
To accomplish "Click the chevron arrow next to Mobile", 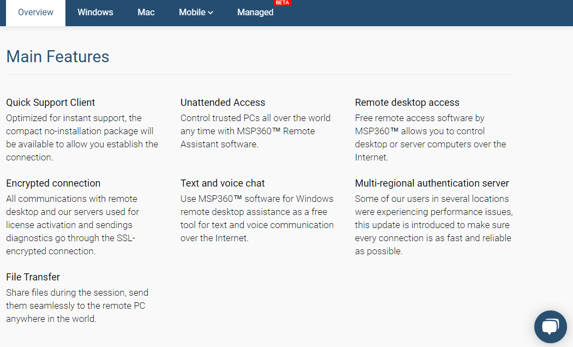I will click(211, 12).
